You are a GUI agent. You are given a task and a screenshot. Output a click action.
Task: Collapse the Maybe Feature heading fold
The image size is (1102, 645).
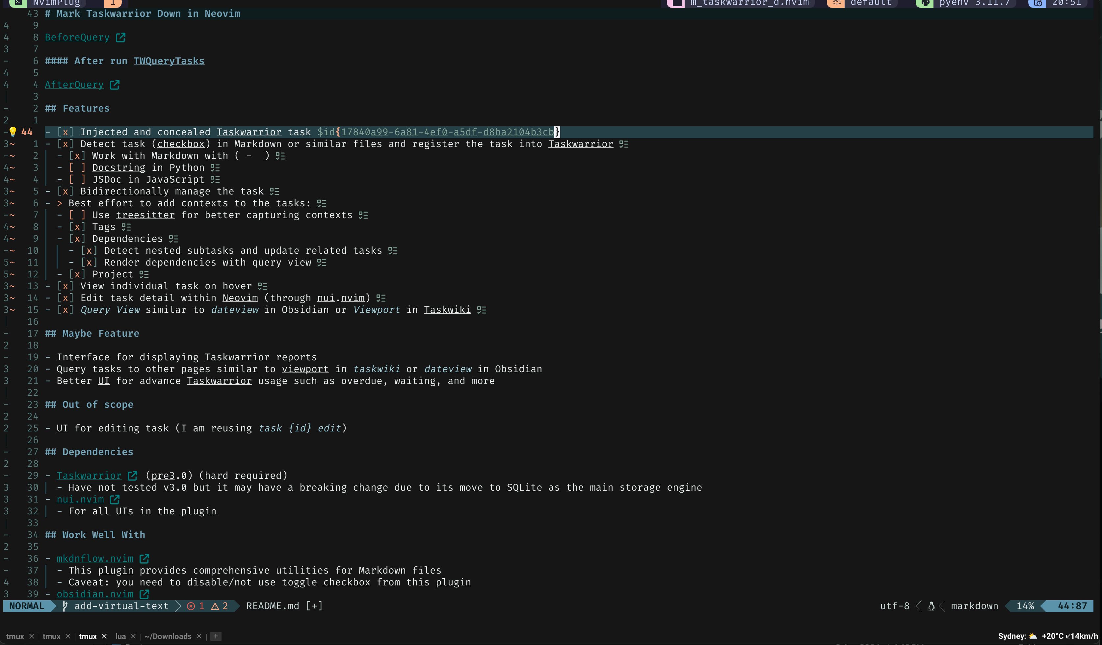tap(6, 334)
